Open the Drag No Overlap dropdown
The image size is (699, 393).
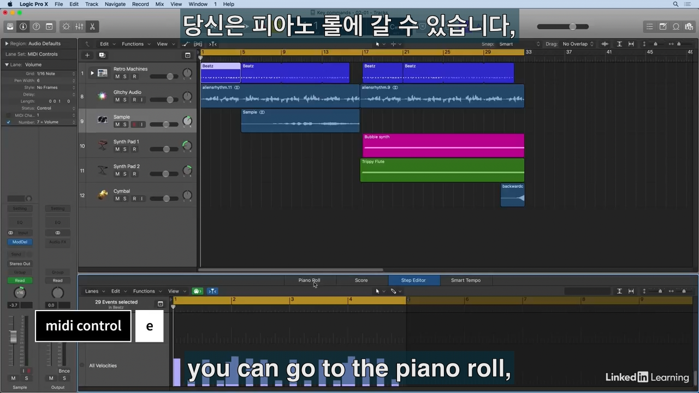coord(577,44)
